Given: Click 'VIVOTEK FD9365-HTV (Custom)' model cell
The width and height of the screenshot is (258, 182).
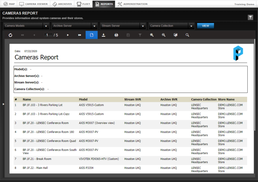Looking at the screenshot, I should [x=99, y=159].
